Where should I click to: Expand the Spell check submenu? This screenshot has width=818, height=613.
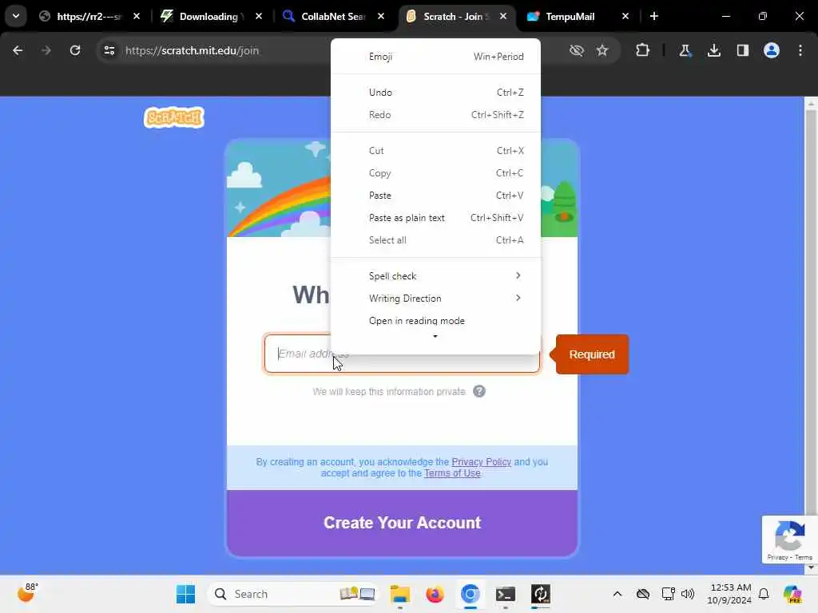[x=435, y=275]
